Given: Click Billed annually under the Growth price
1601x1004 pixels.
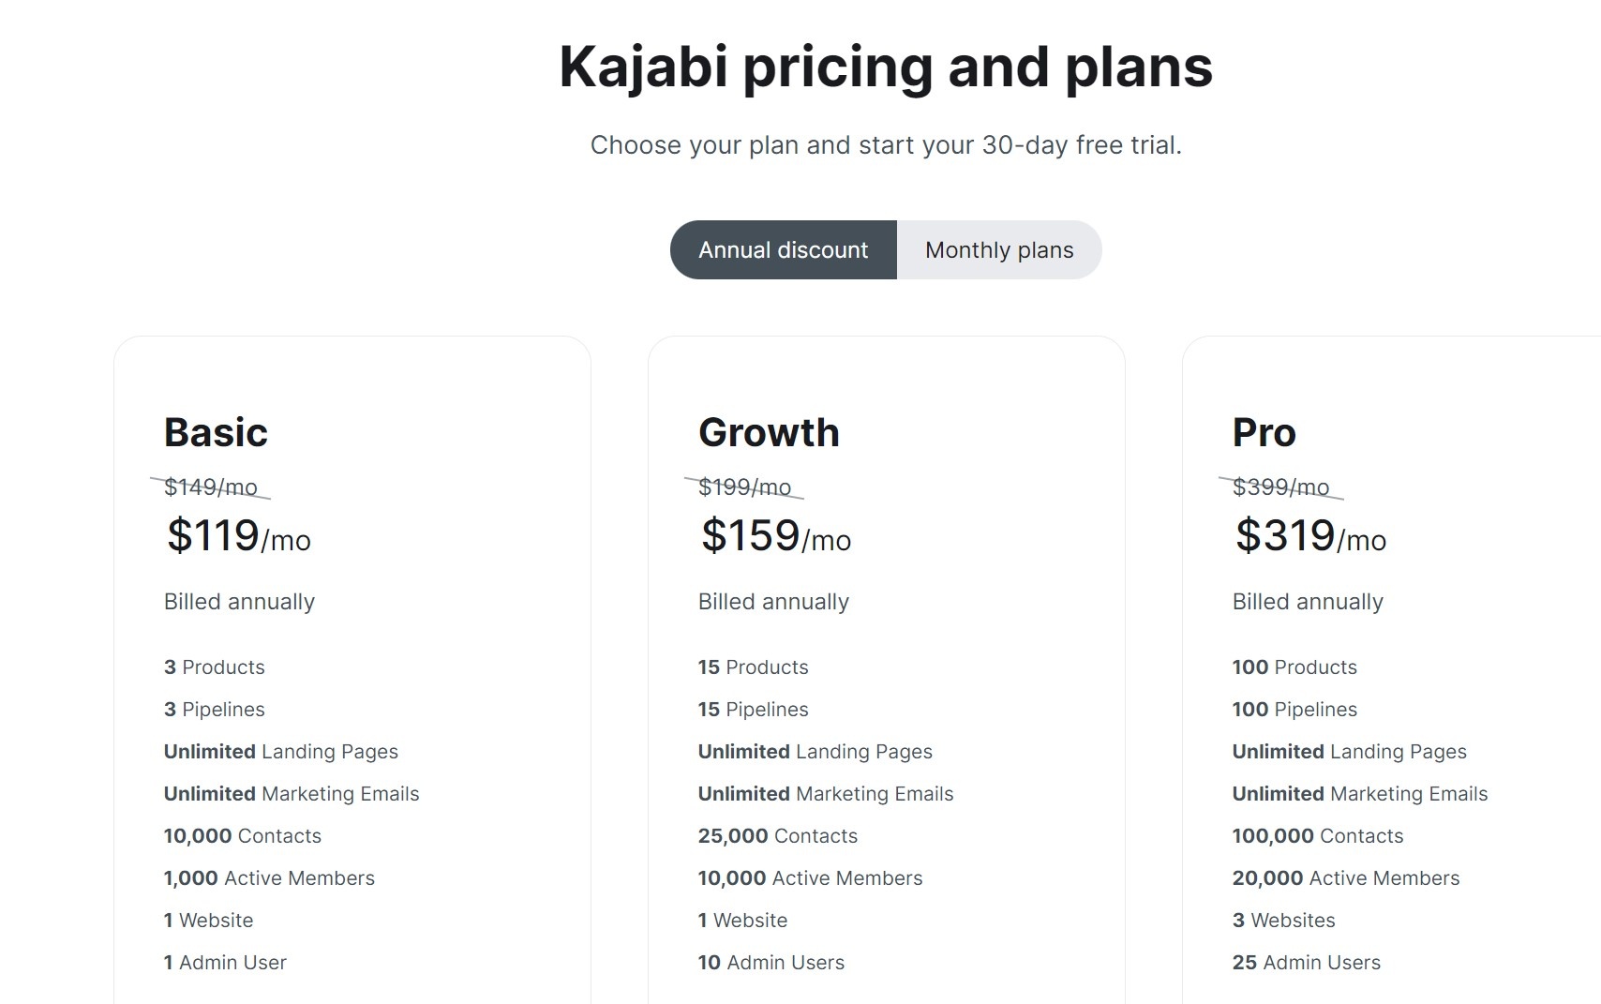Looking at the screenshot, I should point(773,602).
